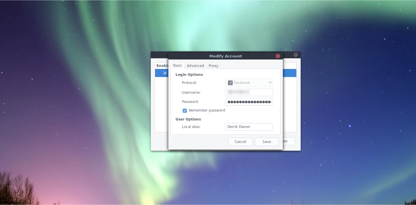Click the chevron on the Protocol selector
This screenshot has width=416, height=205.
pyautogui.click(x=270, y=82)
